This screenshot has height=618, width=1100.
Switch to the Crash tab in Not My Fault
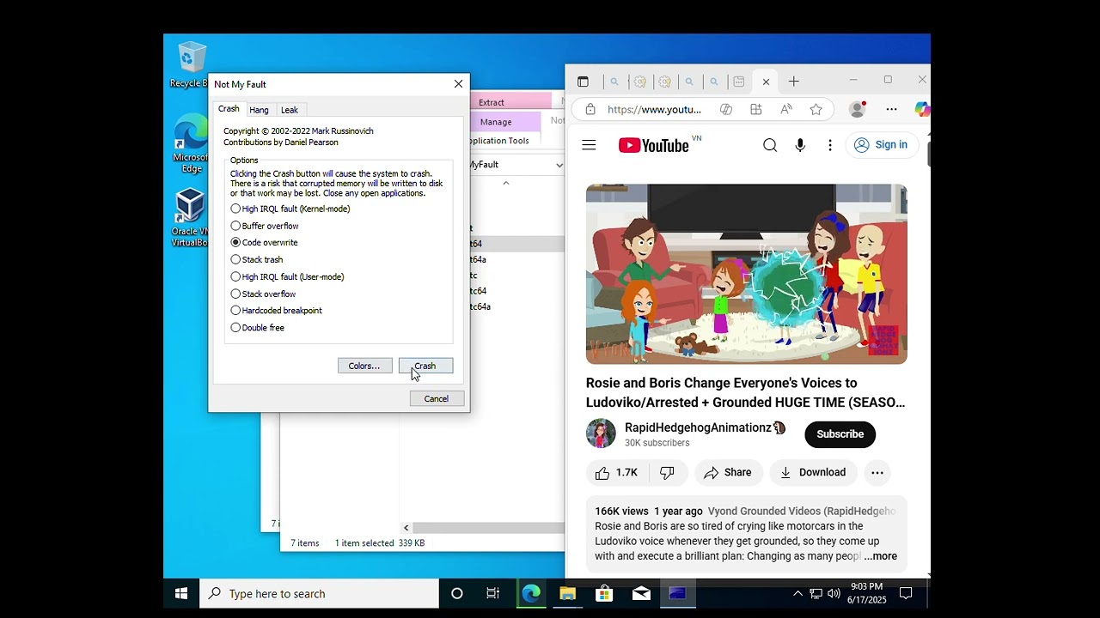(x=229, y=109)
